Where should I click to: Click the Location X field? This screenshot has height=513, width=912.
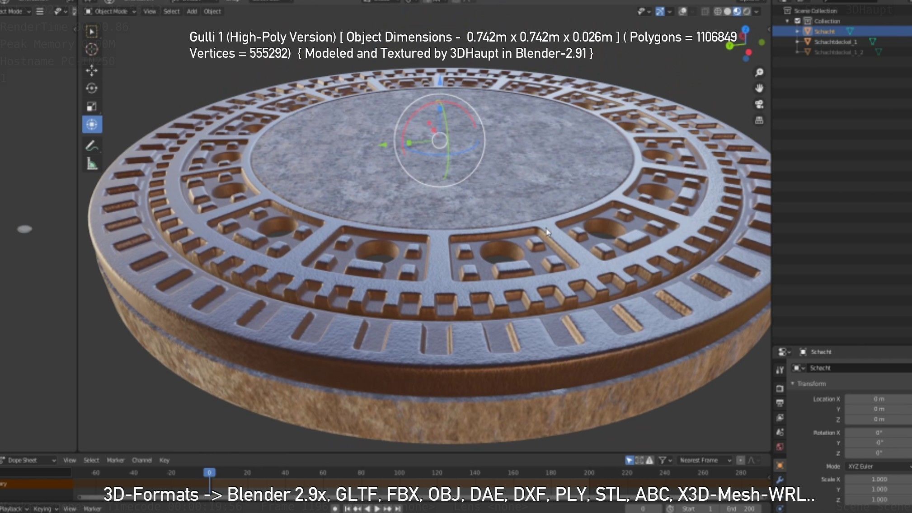(878, 399)
